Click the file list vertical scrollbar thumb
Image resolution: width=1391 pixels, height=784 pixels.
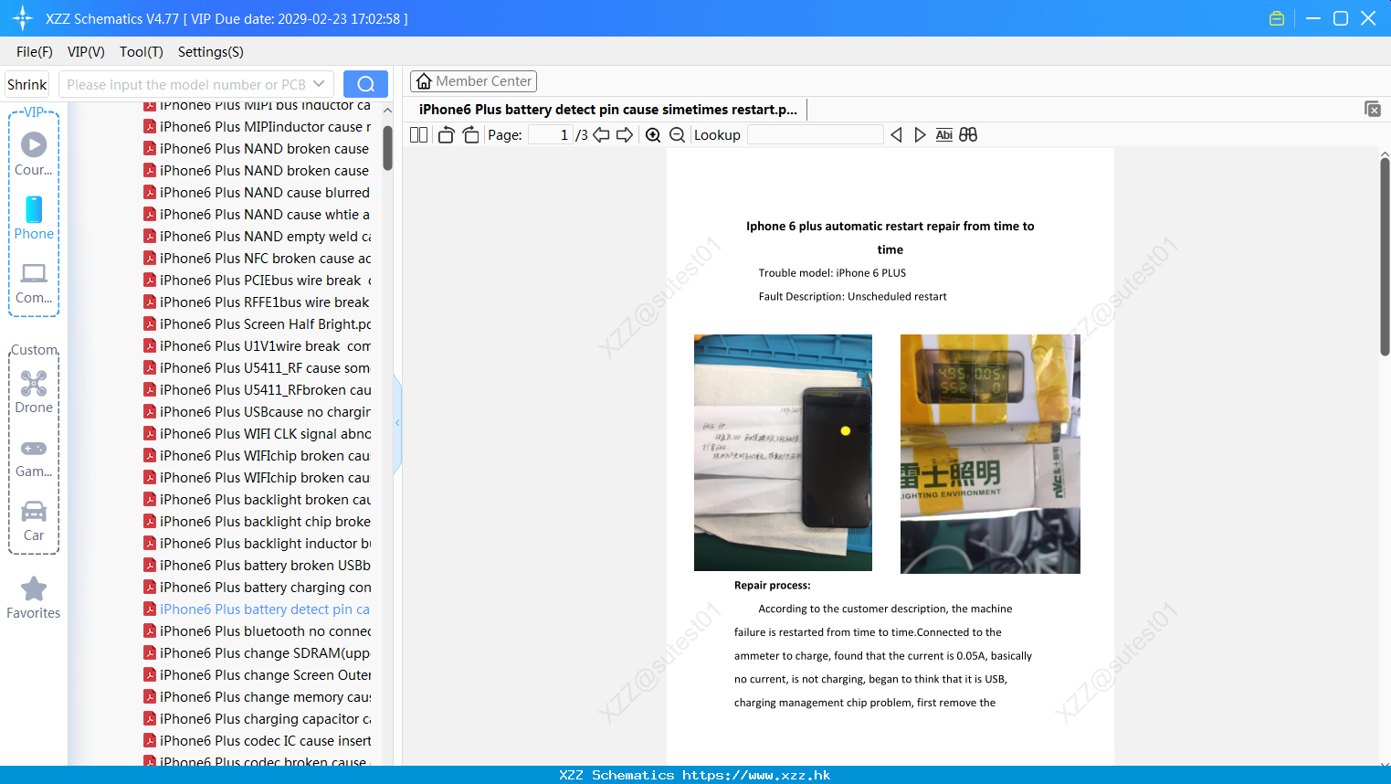[387, 147]
